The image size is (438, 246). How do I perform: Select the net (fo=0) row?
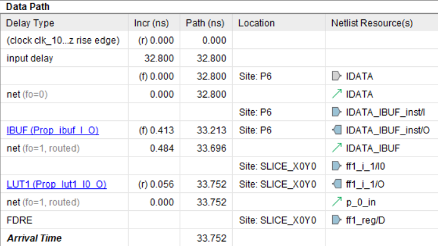(x=219, y=95)
